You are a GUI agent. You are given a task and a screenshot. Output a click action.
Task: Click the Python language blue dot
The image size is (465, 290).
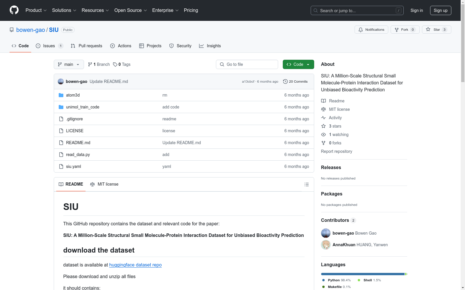pyautogui.click(x=323, y=280)
